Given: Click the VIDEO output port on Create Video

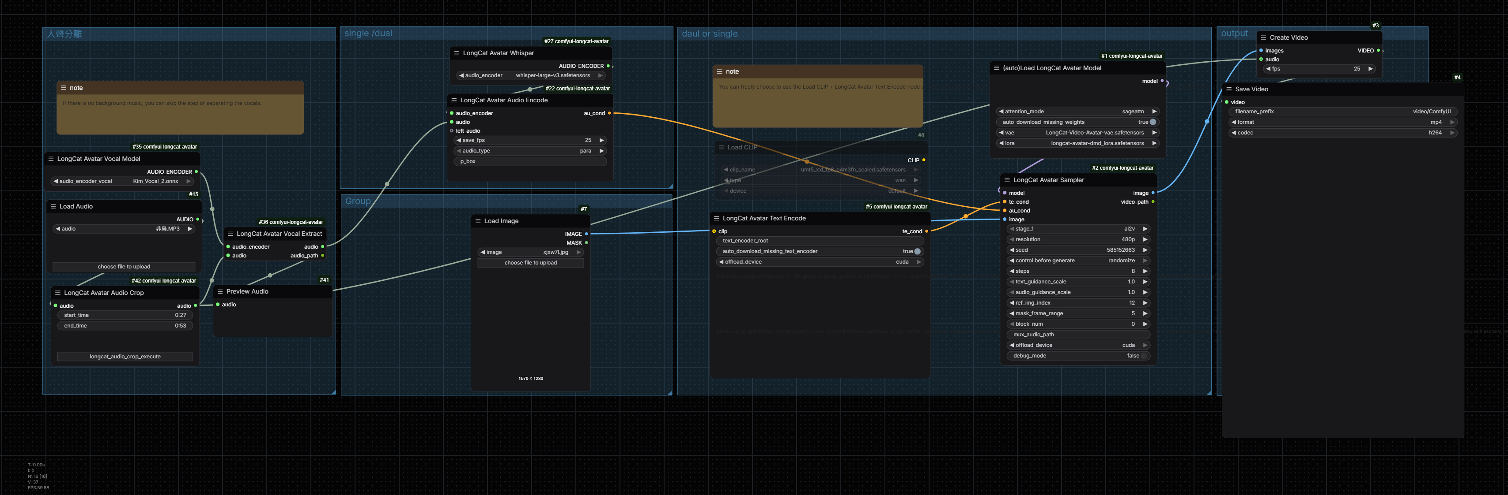Looking at the screenshot, I should 1378,51.
